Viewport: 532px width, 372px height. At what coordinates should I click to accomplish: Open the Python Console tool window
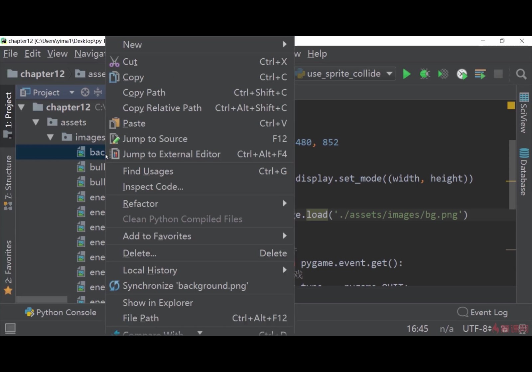click(61, 312)
